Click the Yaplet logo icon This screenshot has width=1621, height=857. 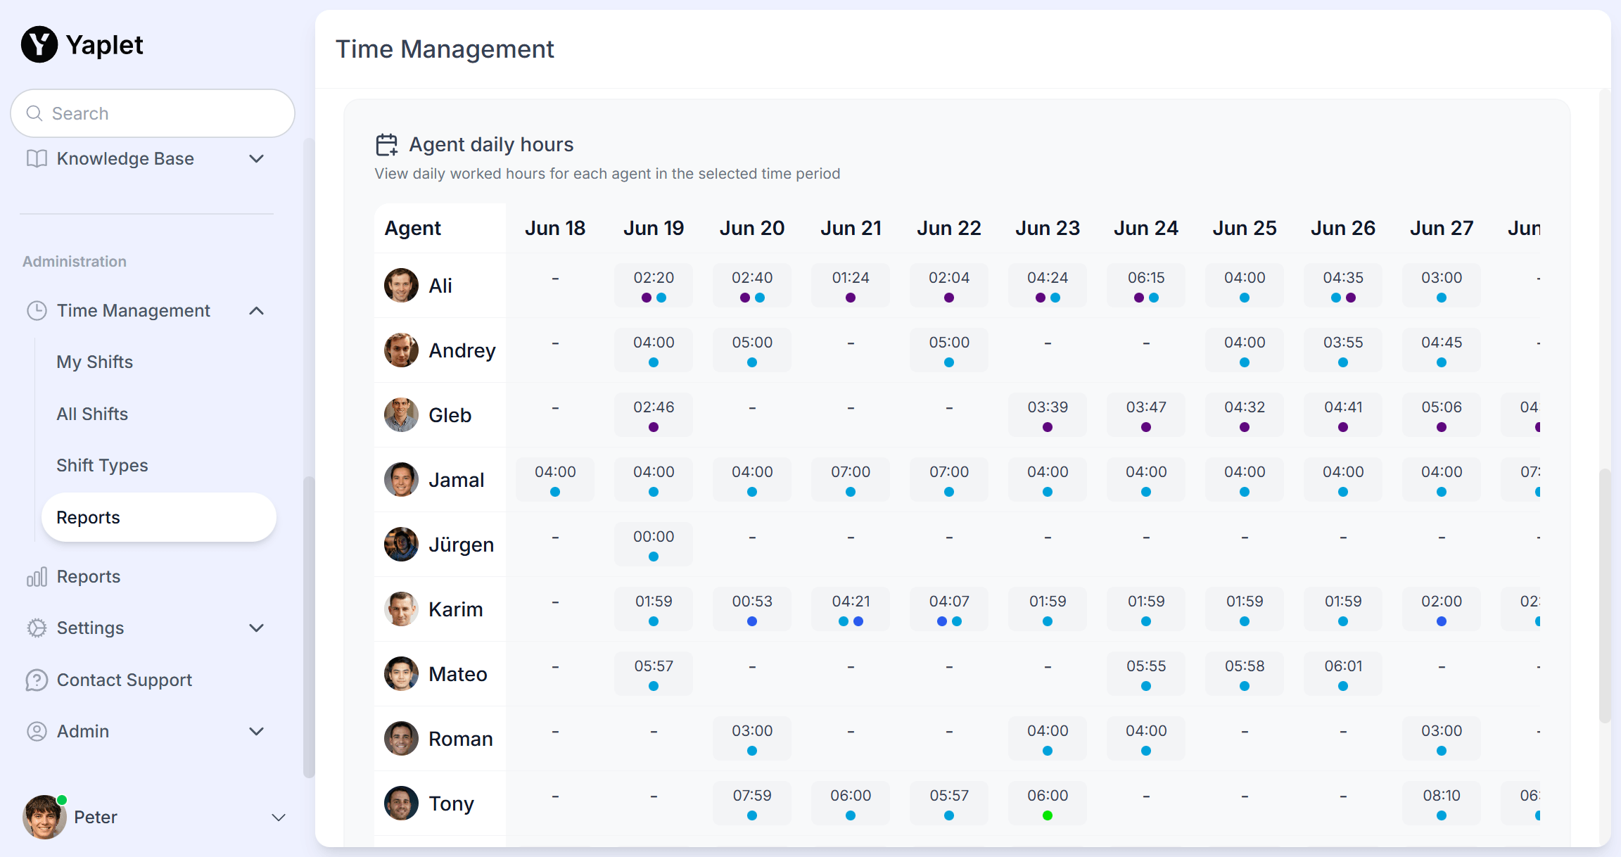coord(39,44)
